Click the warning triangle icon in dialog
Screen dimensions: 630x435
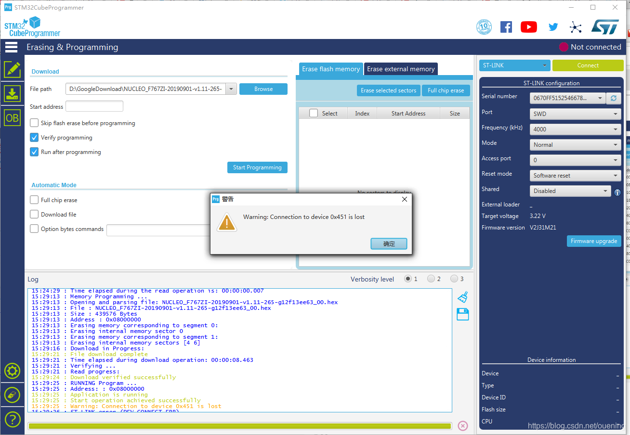[x=226, y=222]
